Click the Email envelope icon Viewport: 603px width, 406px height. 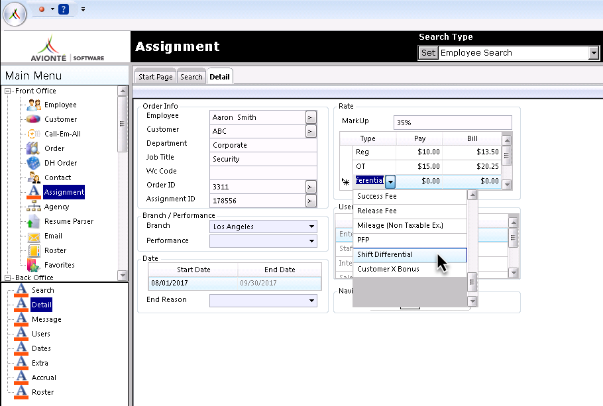pos(34,237)
